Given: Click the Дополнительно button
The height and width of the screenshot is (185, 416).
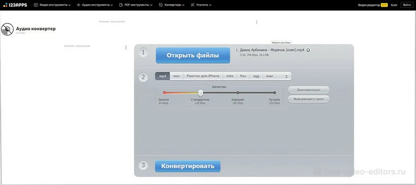Looking at the screenshot, I should click(x=309, y=90).
